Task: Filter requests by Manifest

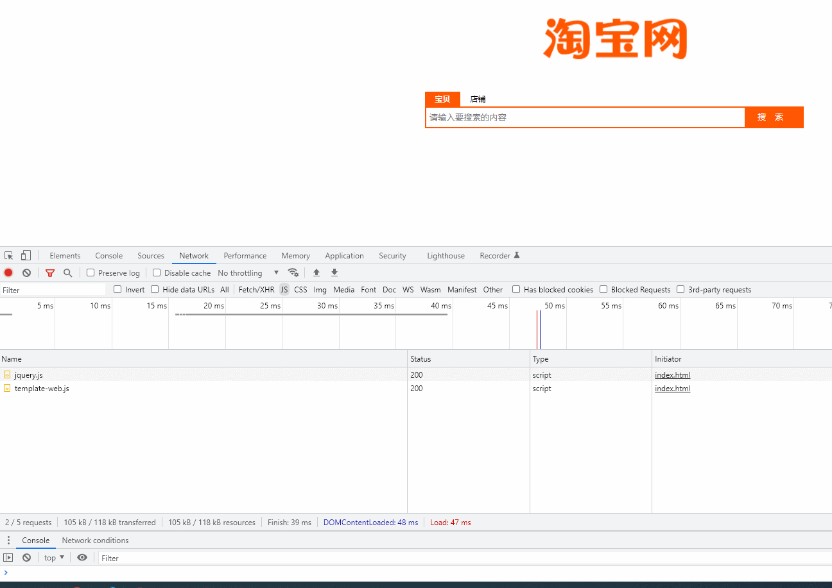Action: click(x=462, y=290)
